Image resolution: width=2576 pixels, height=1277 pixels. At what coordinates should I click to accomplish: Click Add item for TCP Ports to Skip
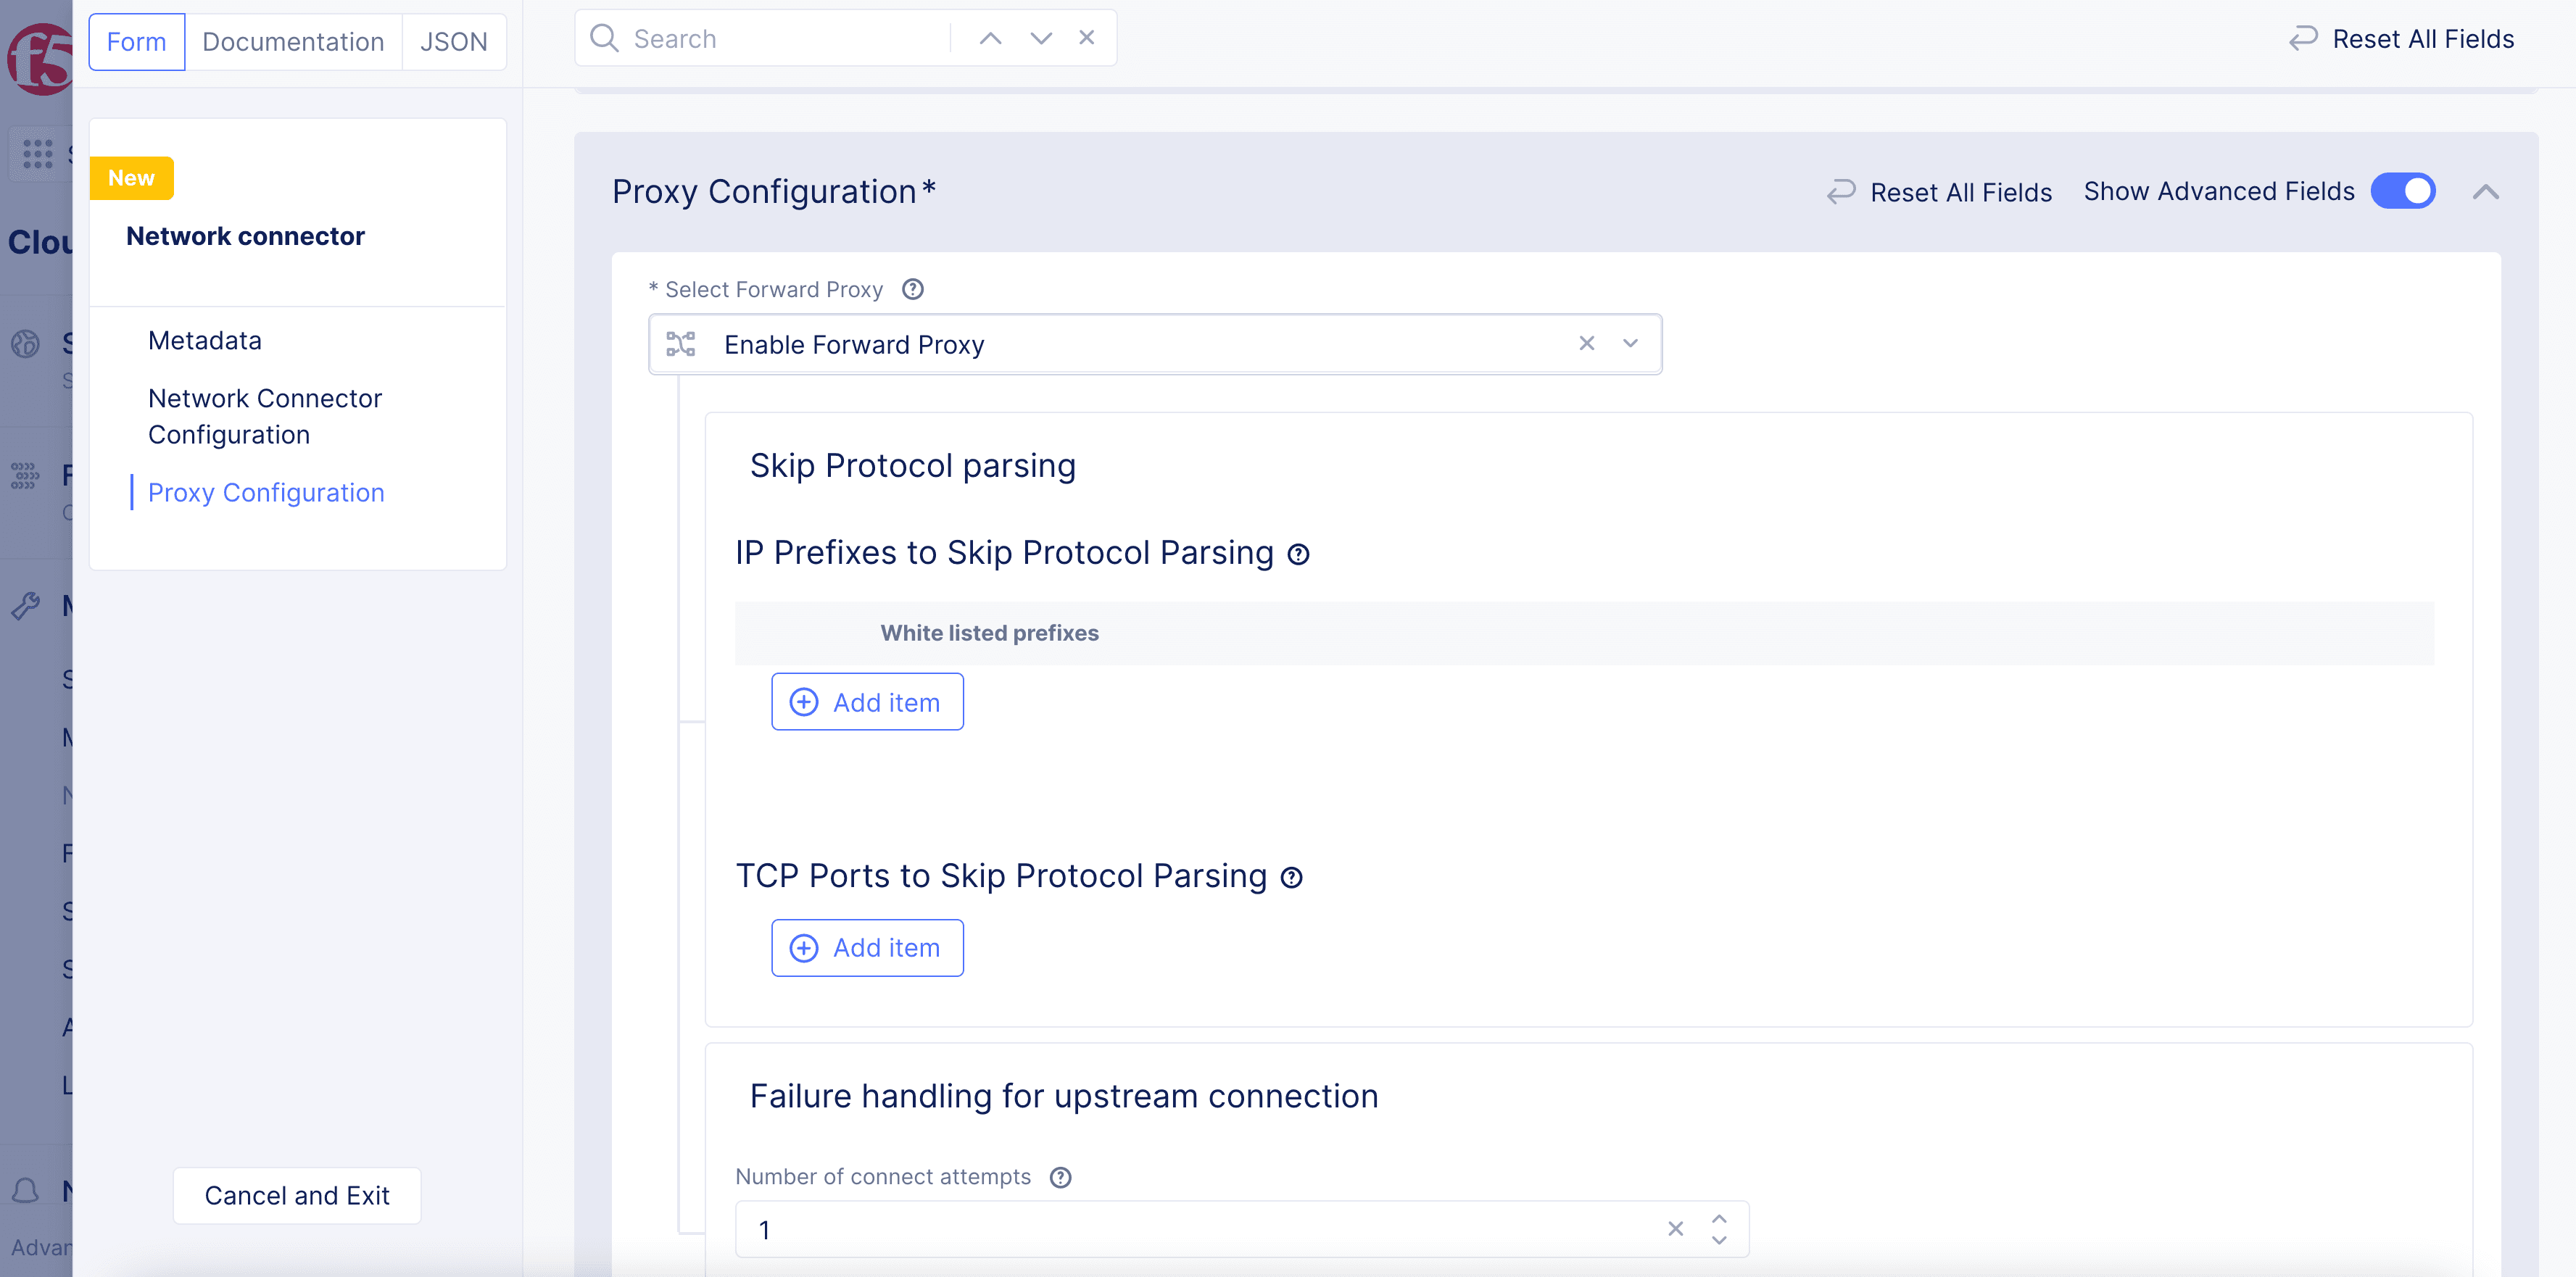[866, 947]
